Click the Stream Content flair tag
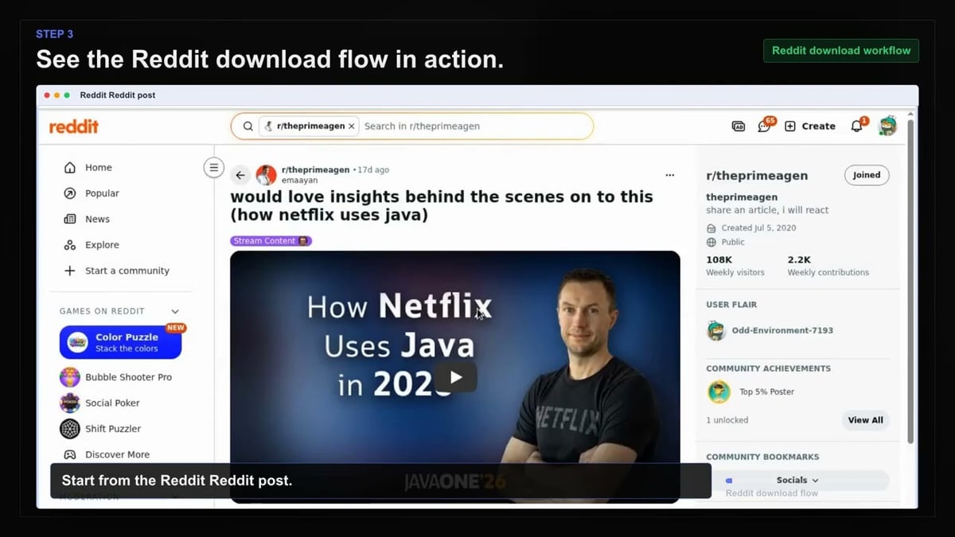 point(271,240)
